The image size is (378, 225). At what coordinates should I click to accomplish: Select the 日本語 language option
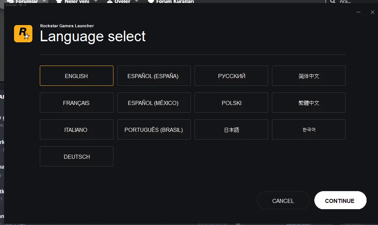[231, 130]
